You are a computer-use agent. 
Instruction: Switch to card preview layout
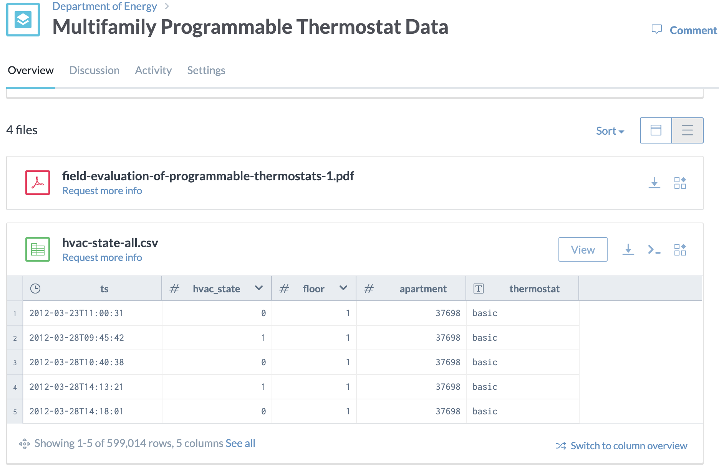(x=656, y=130)
